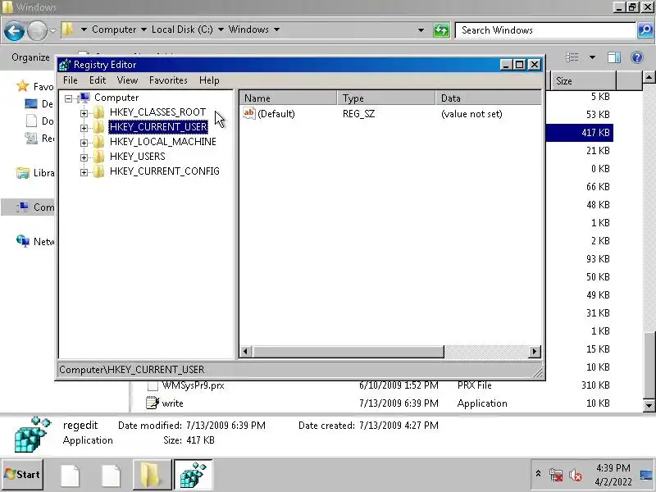Select the Computer root in the registry tree
The height and width of the screenshot is (492, 656).
[x=116, y=98]
